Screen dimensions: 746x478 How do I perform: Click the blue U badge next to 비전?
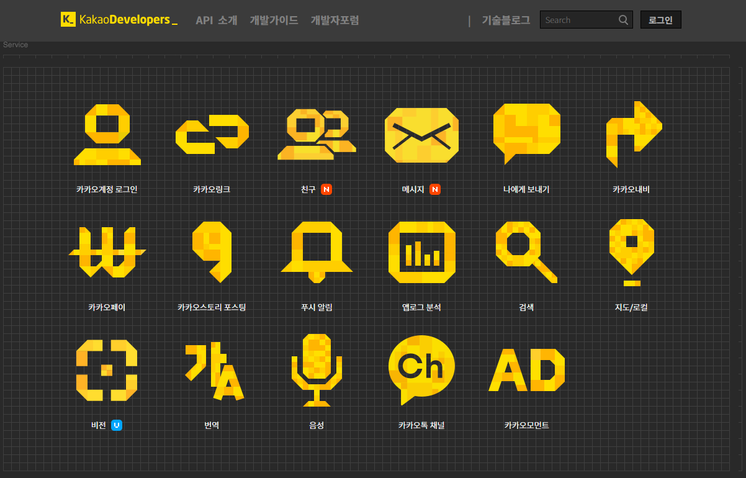(117, 425)
